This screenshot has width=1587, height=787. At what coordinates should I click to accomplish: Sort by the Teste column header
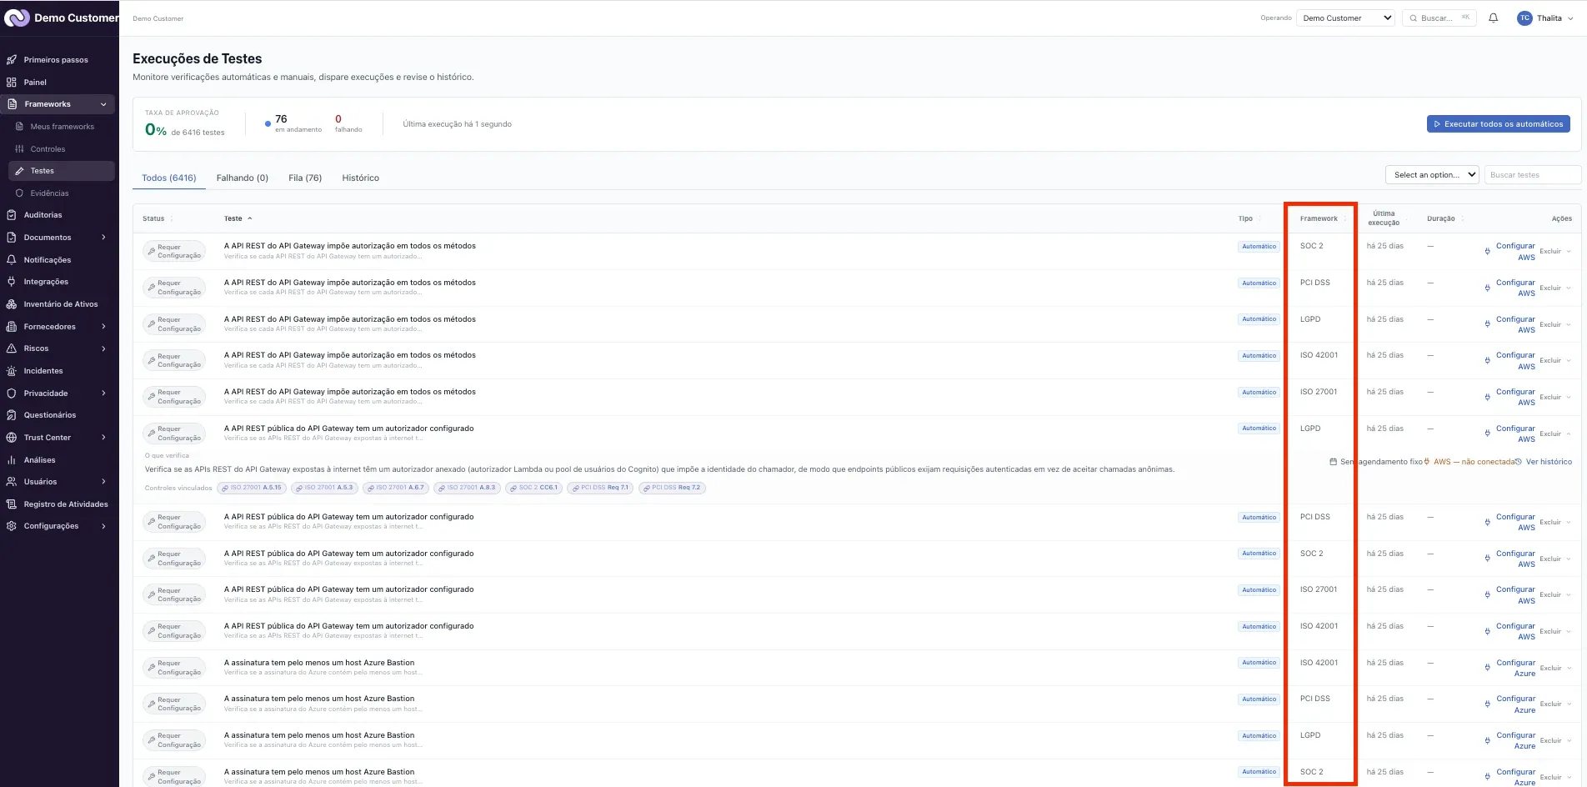pyautogui.click(x=238, y=218)
